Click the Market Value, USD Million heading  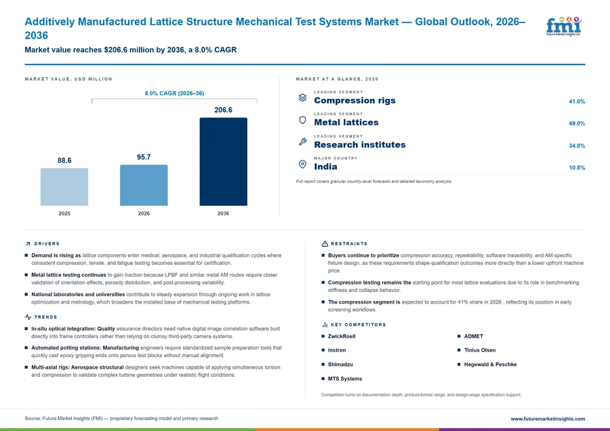(x=68, y=79)
